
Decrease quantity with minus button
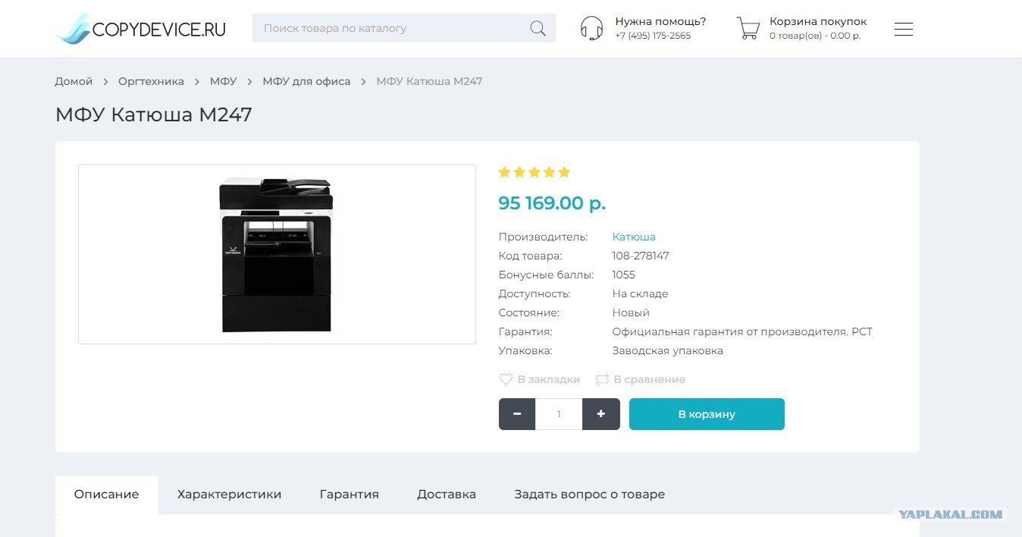pyautogui.click(x=517, y=414)
